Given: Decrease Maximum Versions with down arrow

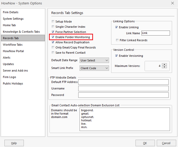Looking at the screenshot, I should 164,67.
